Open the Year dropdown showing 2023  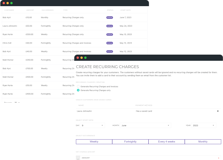coord(203,125)
